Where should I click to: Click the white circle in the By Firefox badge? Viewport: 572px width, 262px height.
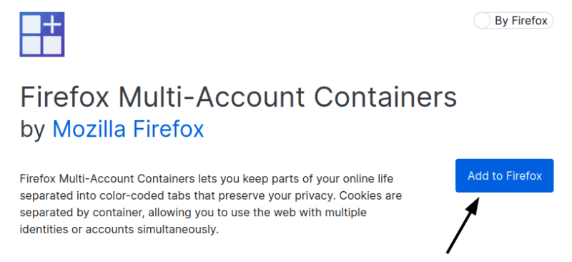click(482, 21)
